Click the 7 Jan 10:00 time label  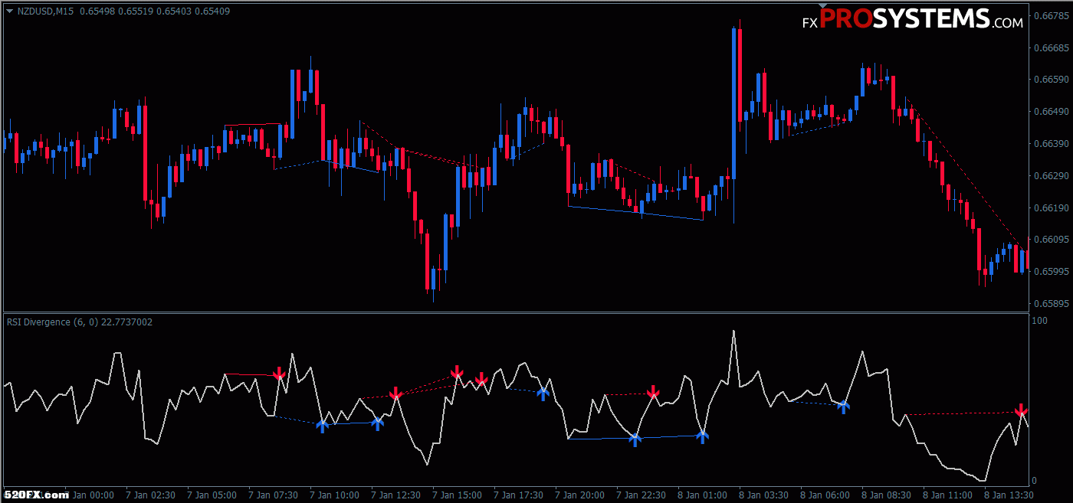click(x=333, y=495)
